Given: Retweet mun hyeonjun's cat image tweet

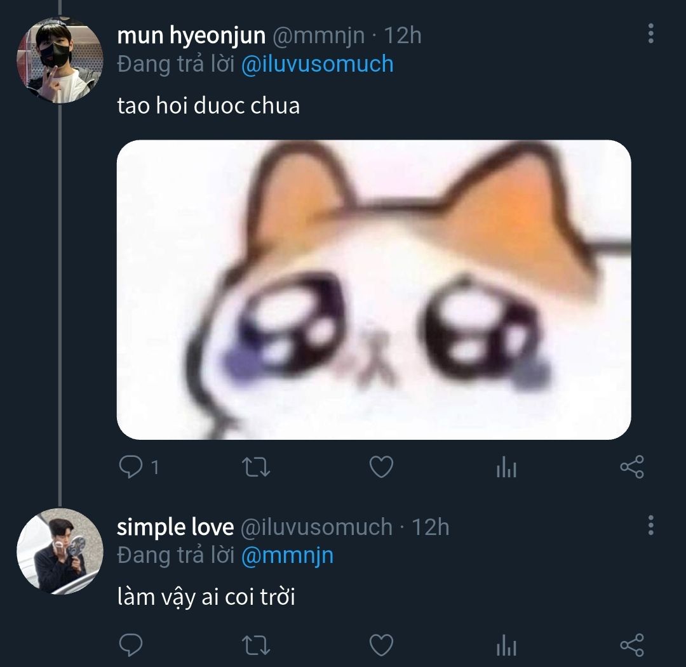Looking at the screenshot, I should (257, 468).
